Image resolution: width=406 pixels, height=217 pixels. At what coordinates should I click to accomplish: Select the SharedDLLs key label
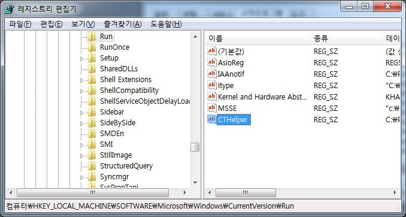point(119,69)
